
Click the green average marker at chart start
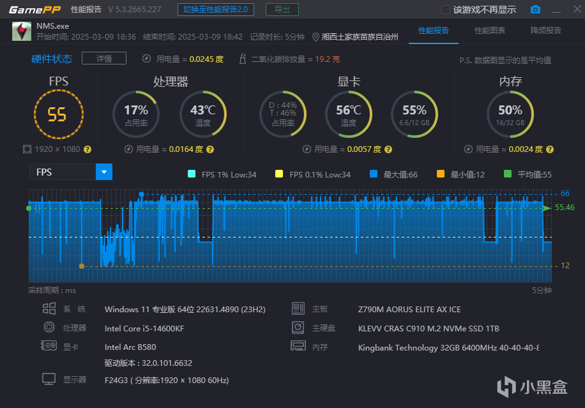(x=29, y=208)
